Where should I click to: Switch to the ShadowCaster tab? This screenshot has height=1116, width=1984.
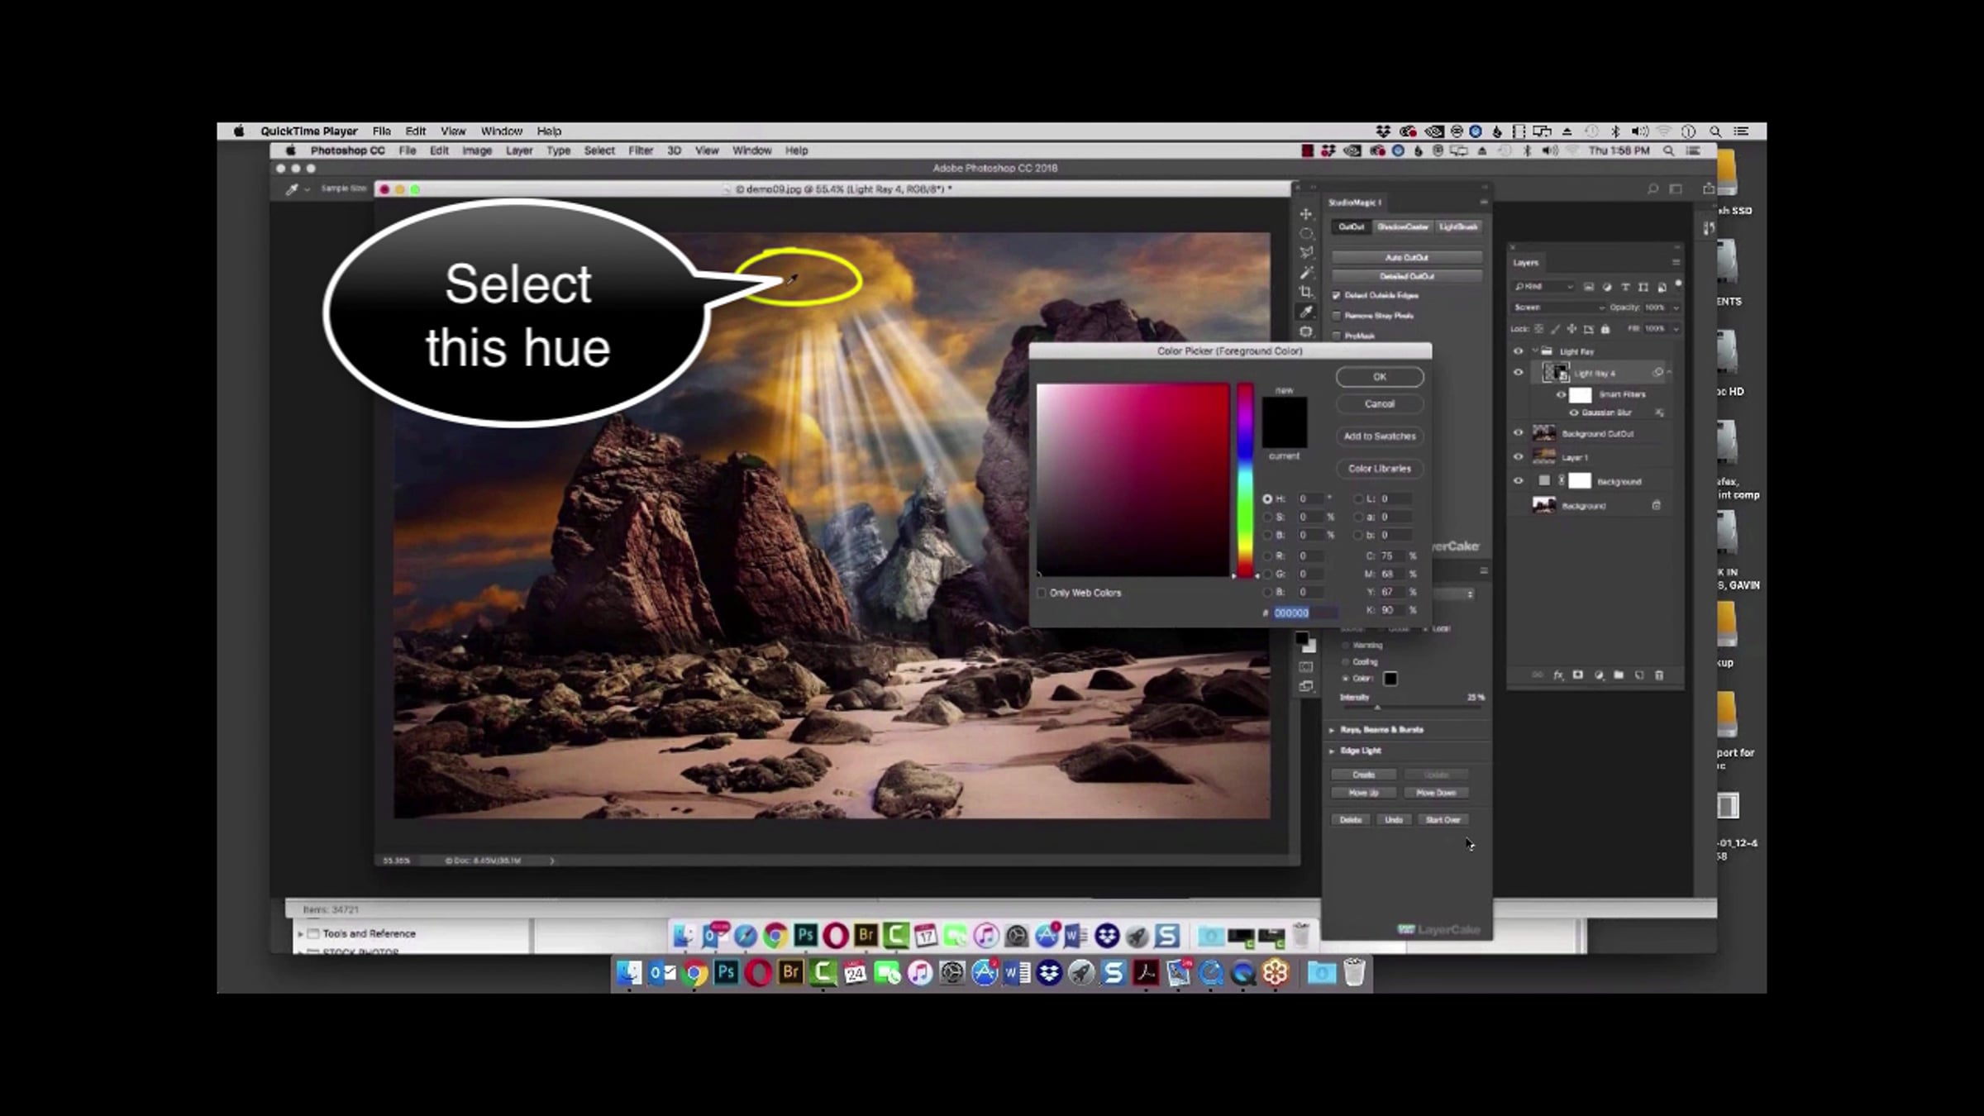(x=1403, y=227)
